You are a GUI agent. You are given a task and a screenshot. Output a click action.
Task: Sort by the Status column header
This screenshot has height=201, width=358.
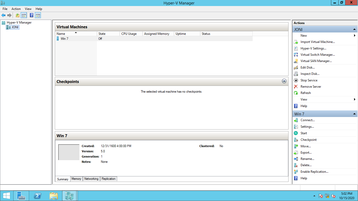tap(226, 34)
